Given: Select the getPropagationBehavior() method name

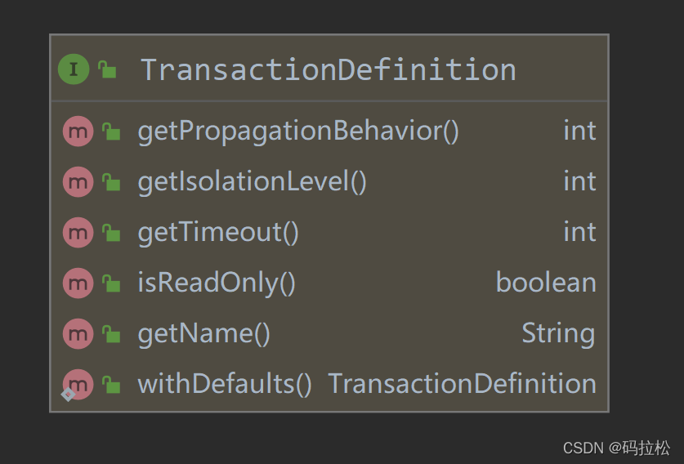Looking at the screenshot, I should coord(298,131).
